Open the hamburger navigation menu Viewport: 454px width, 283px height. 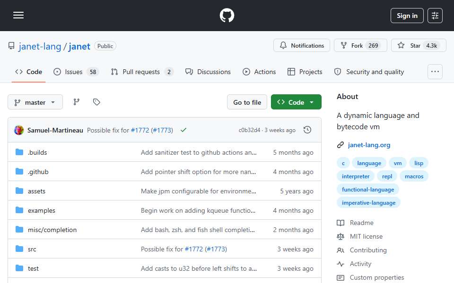18,15
